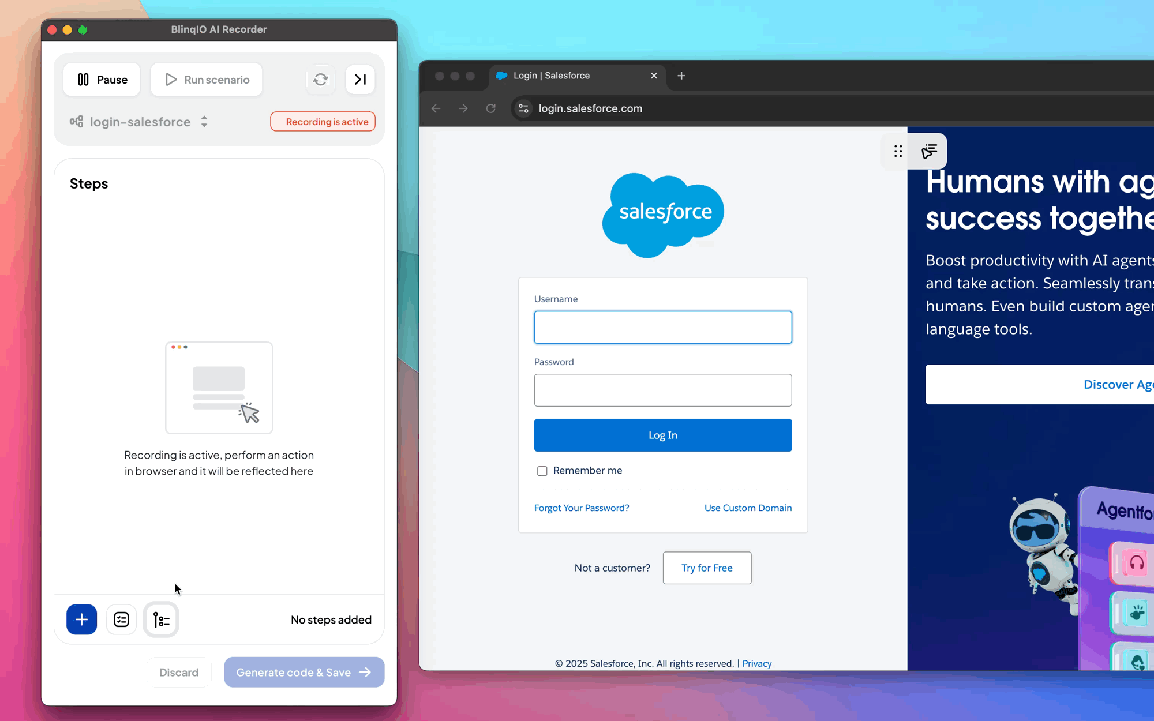This screenshot has height=721, width=1154.
Task: Click the Salesforce Username input field
Action: 662,326
